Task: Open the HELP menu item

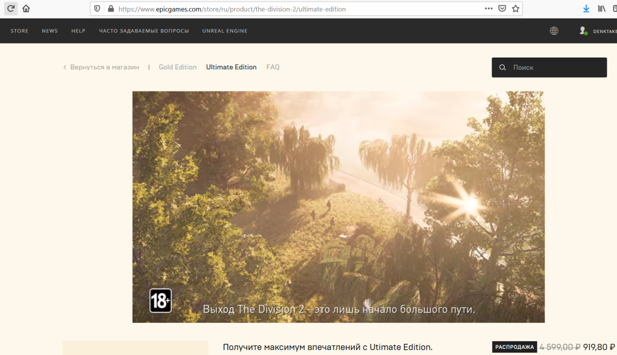Action: pyautogui.click(x=79, y=31)
